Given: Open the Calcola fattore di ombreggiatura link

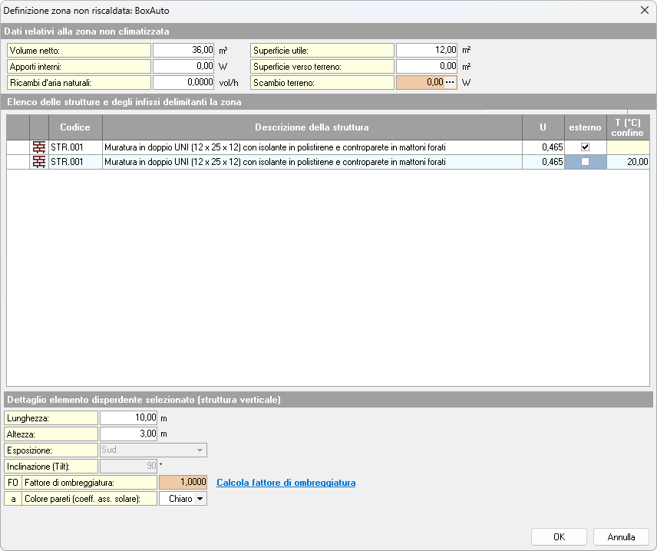Looking at the screenshot, I should coord(286,483).
